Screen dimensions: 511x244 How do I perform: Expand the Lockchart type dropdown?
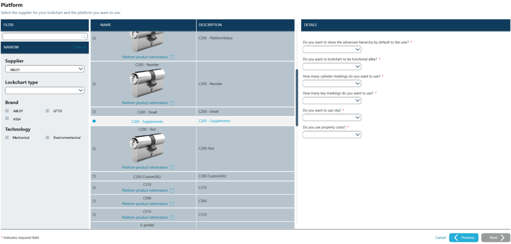(x=44, y=91)
